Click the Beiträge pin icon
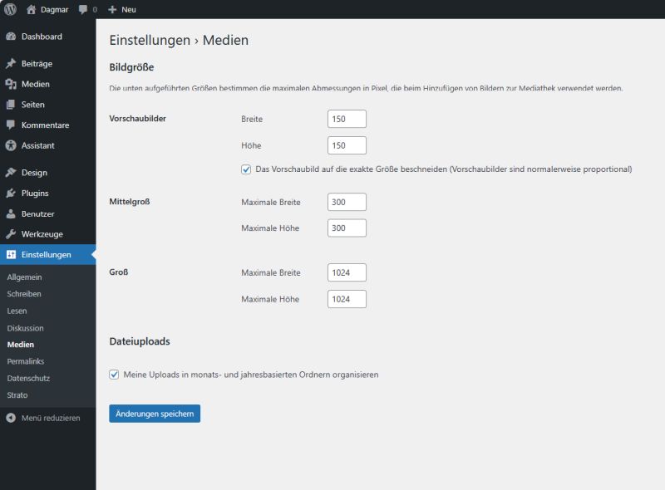 click(11, 64)
